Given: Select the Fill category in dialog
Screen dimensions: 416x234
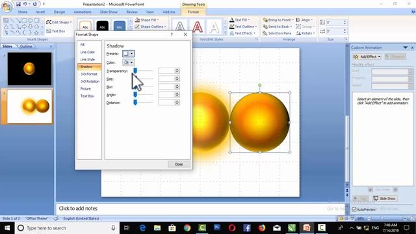Looking at the screenshot, I should click(83, 45).
